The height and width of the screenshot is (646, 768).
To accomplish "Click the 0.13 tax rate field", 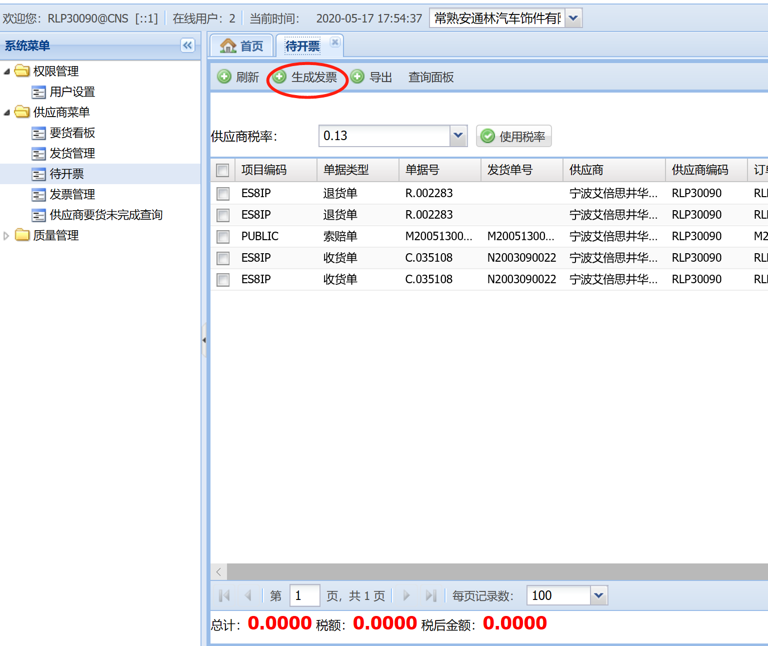I will coord(384,136).
